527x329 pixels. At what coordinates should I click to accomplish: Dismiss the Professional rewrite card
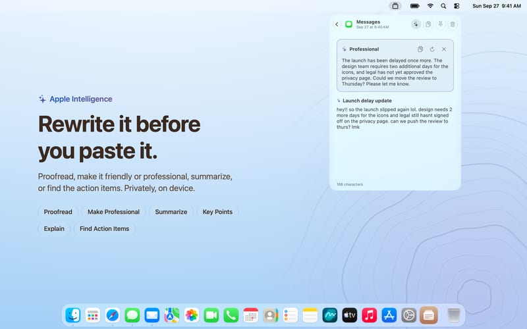click(443, 49)
